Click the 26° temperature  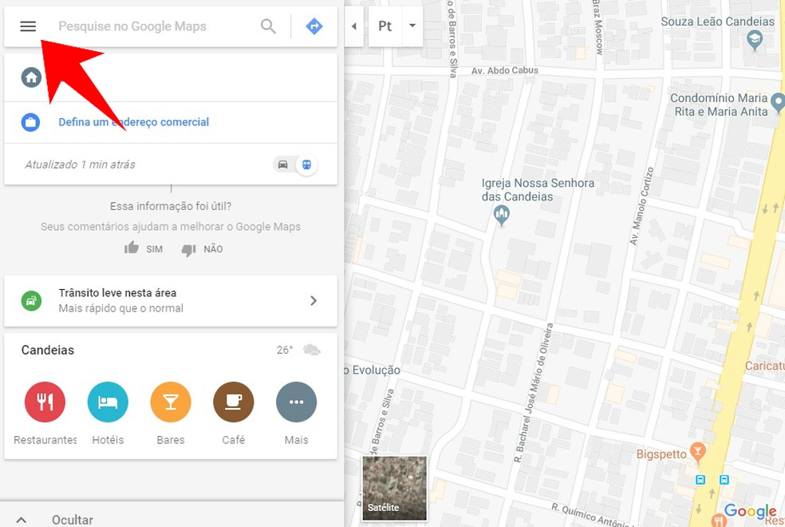284,350
